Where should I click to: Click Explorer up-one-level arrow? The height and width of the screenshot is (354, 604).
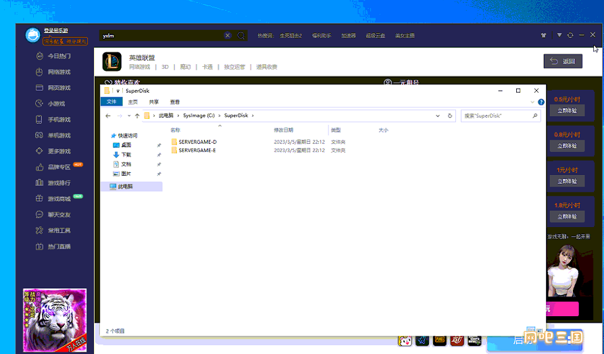tap(137, 116)
